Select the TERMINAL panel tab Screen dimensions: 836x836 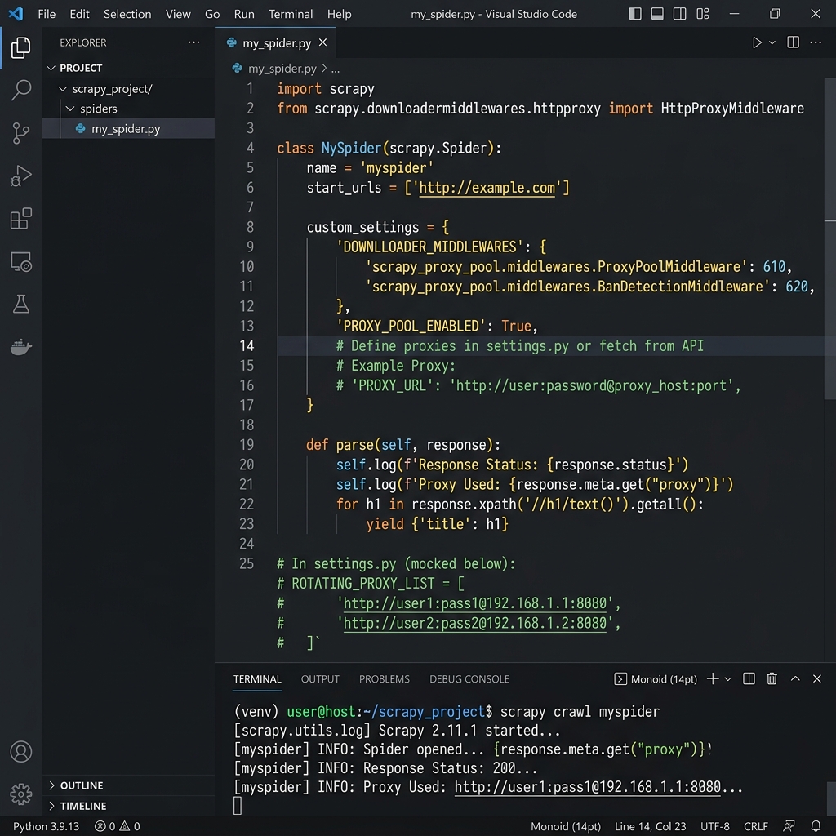pyautogui.click(x=257, y=678)
